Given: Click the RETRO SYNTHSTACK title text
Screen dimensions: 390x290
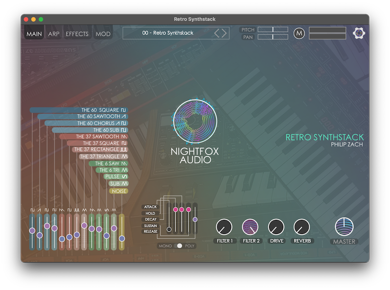Looking at the screenshot, I should pyautogui.click(x=324, y=137).
